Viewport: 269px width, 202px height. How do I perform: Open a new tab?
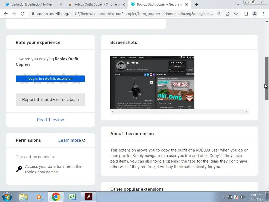point(196,4)
